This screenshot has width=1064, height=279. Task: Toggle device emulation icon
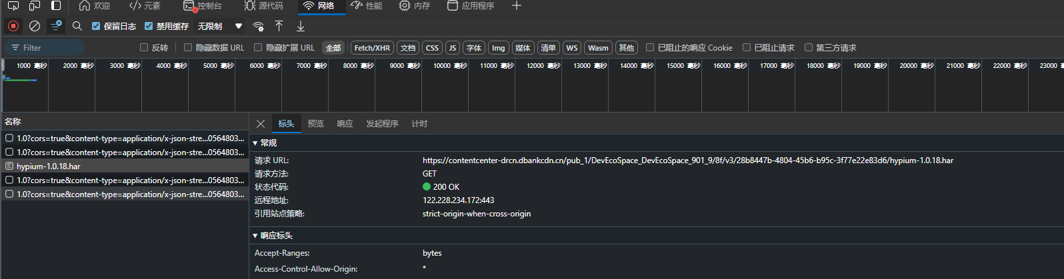pyautogui.click(x=35, y=6)
